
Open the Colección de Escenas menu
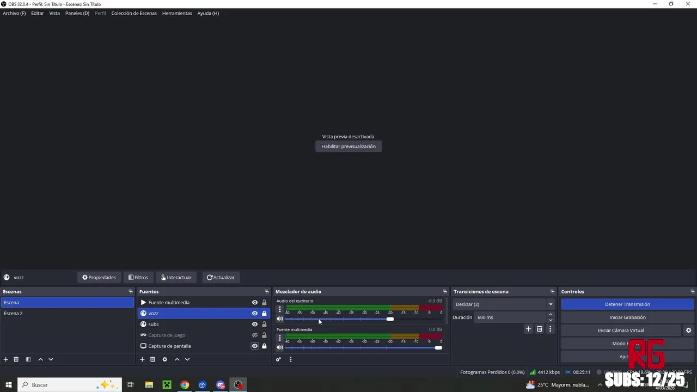[134, 13]
